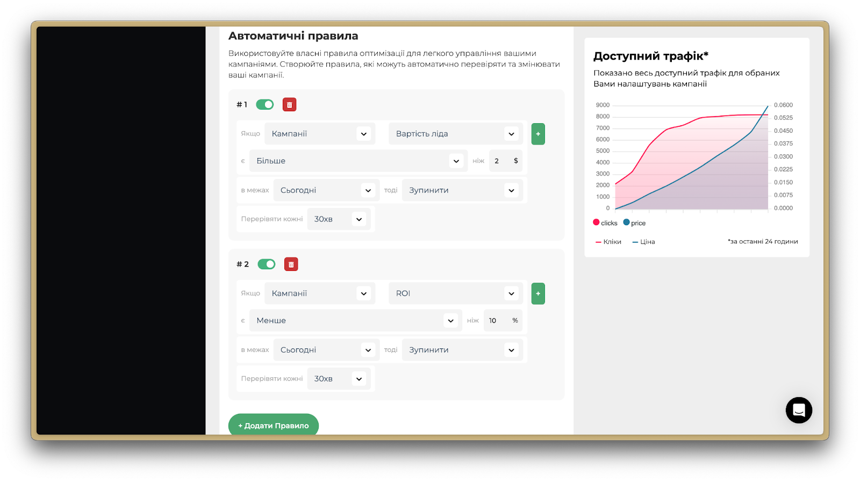Click the value field containing 10 %
Screen dimensions: 860x481
click(x=503, y=320)
